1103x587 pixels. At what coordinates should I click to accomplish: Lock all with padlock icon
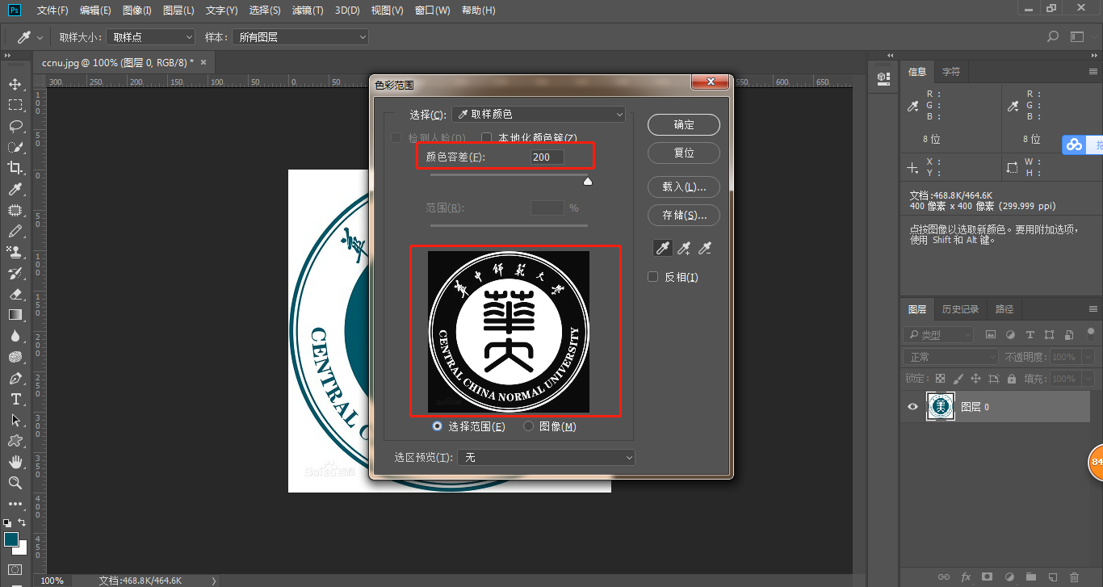coord(1013,379)
